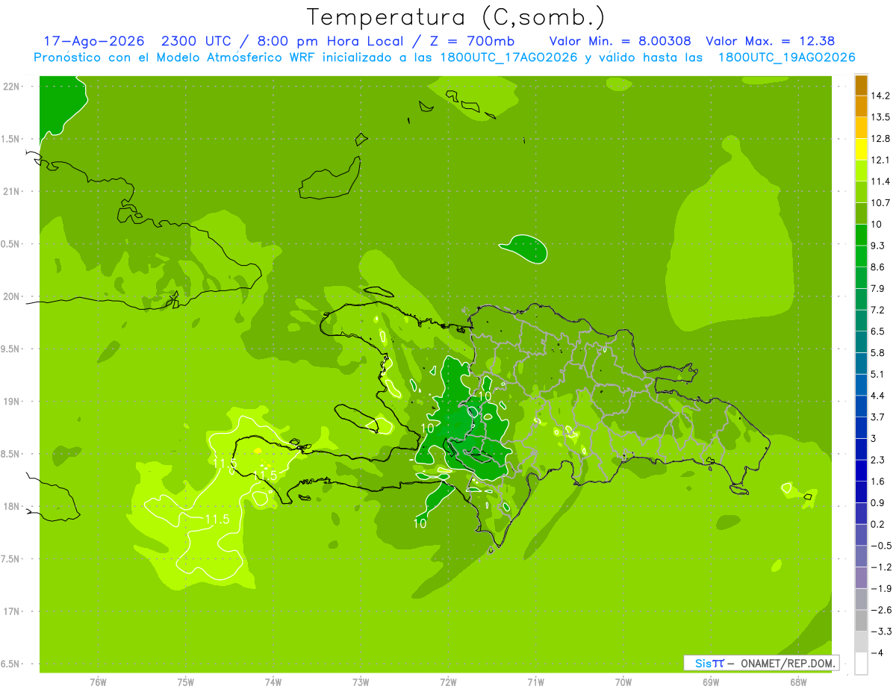The width and height of the screenshot is (896, 692).
Task: Click the '69W' longitude label
Action: (711, 682)
